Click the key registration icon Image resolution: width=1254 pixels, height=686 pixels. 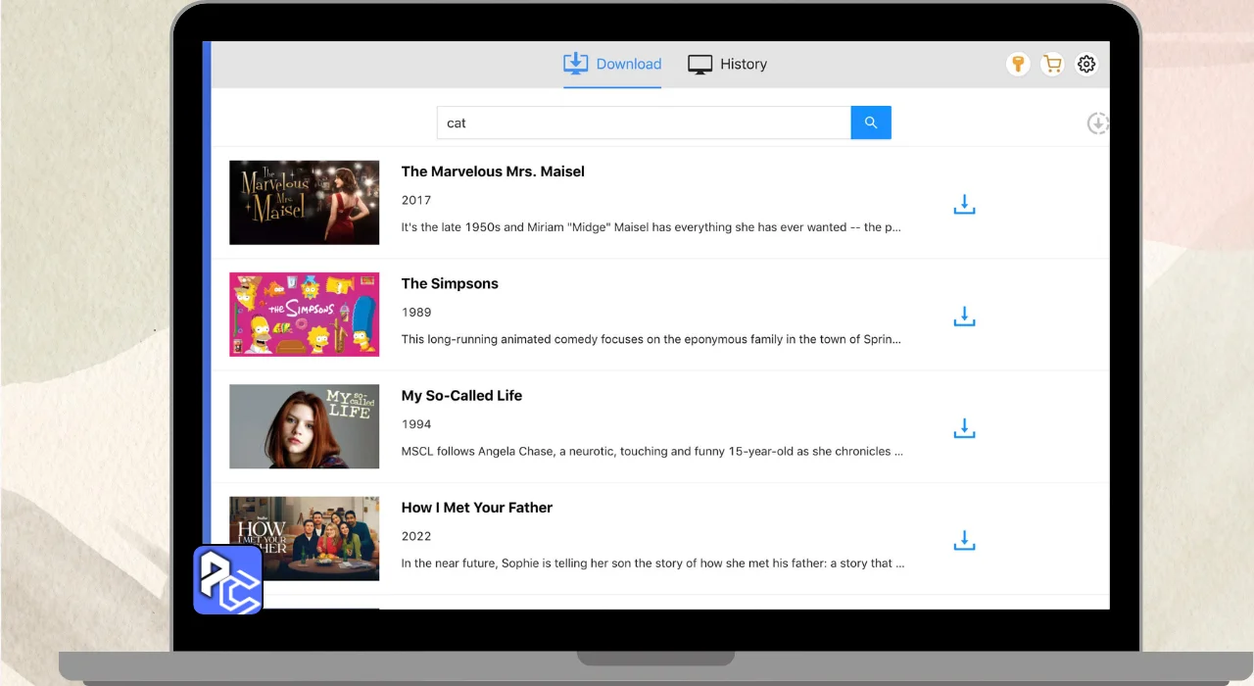[1019, 65]
